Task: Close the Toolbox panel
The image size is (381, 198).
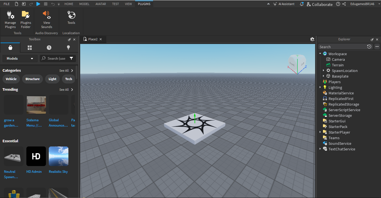Action: 74,39
